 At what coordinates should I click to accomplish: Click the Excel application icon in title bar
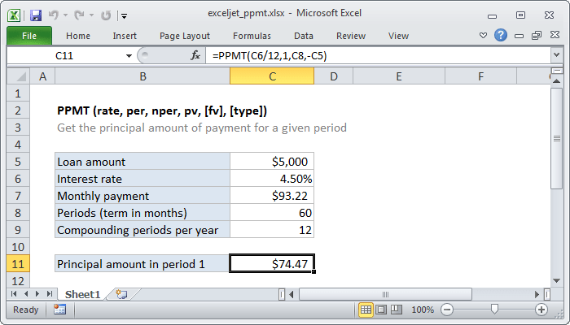click(x=14, y=15)
